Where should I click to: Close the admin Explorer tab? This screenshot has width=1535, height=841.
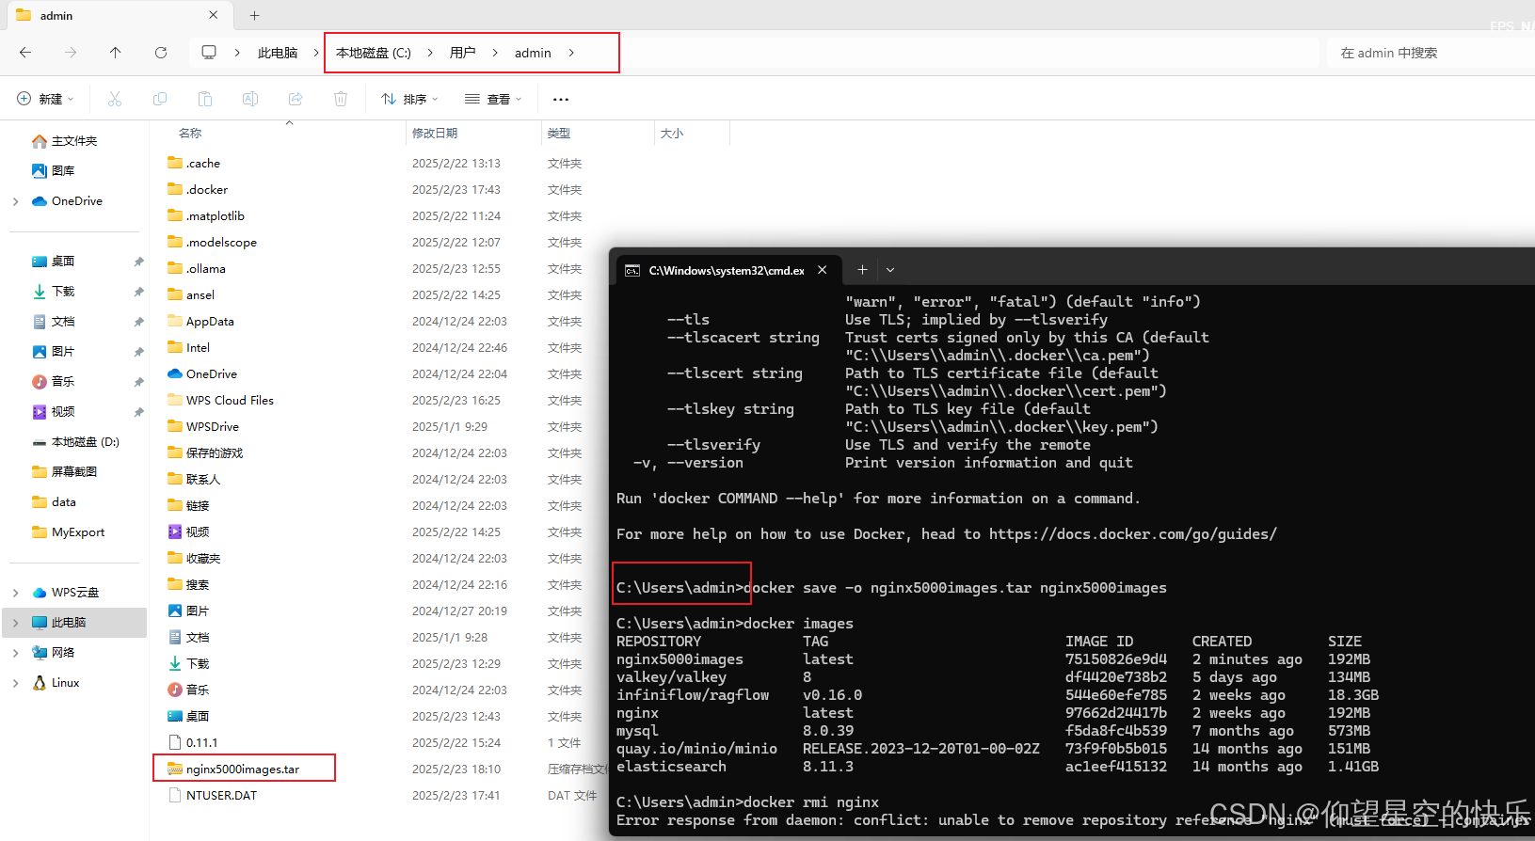click(214, 15)
